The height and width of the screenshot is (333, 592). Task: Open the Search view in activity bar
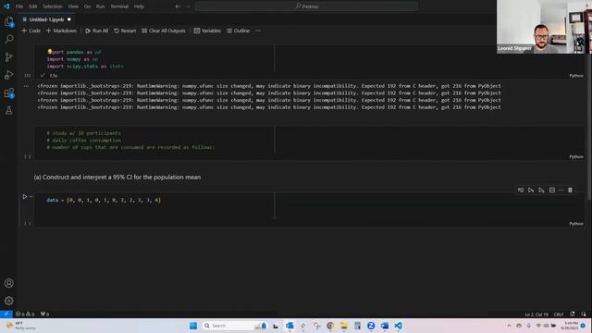[8, 39]
